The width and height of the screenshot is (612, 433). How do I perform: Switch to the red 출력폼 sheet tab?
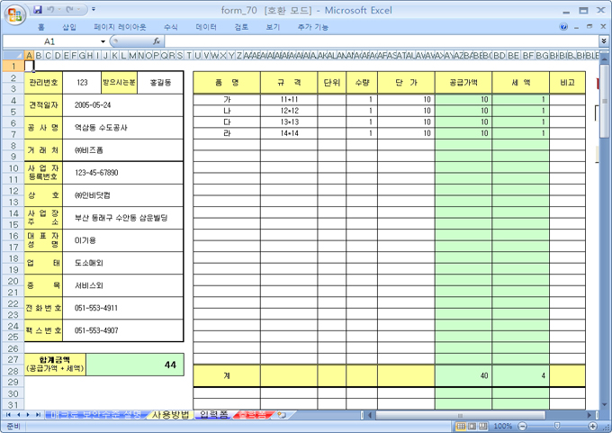click(252, 415)
